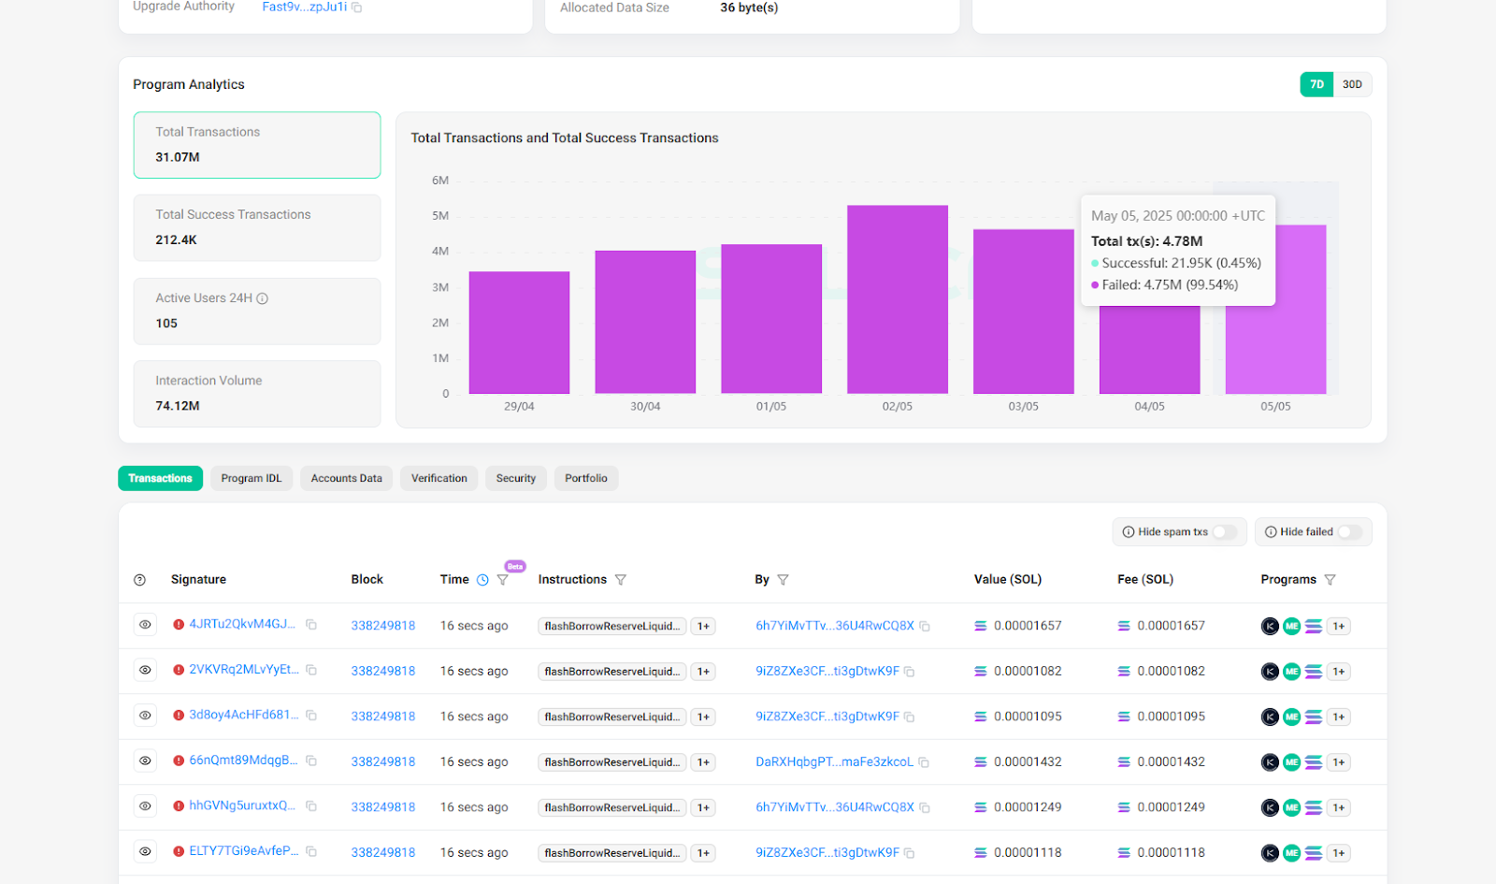Click the failed status icon for 2VKVRq2MLvYyEt

coord(179,670)
